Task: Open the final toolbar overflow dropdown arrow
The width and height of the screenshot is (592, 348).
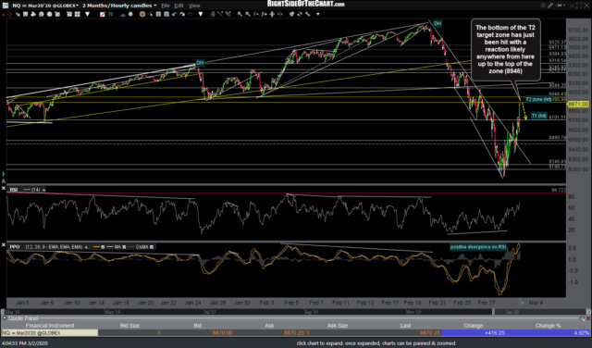Action: click(318, 15)
